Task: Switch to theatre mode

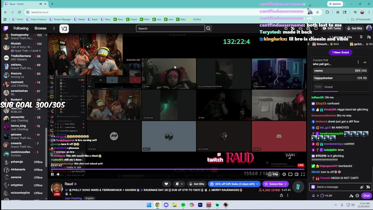Action: click(290, 174)
